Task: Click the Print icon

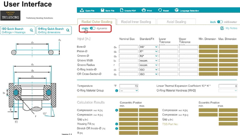Action: (144, 10)
